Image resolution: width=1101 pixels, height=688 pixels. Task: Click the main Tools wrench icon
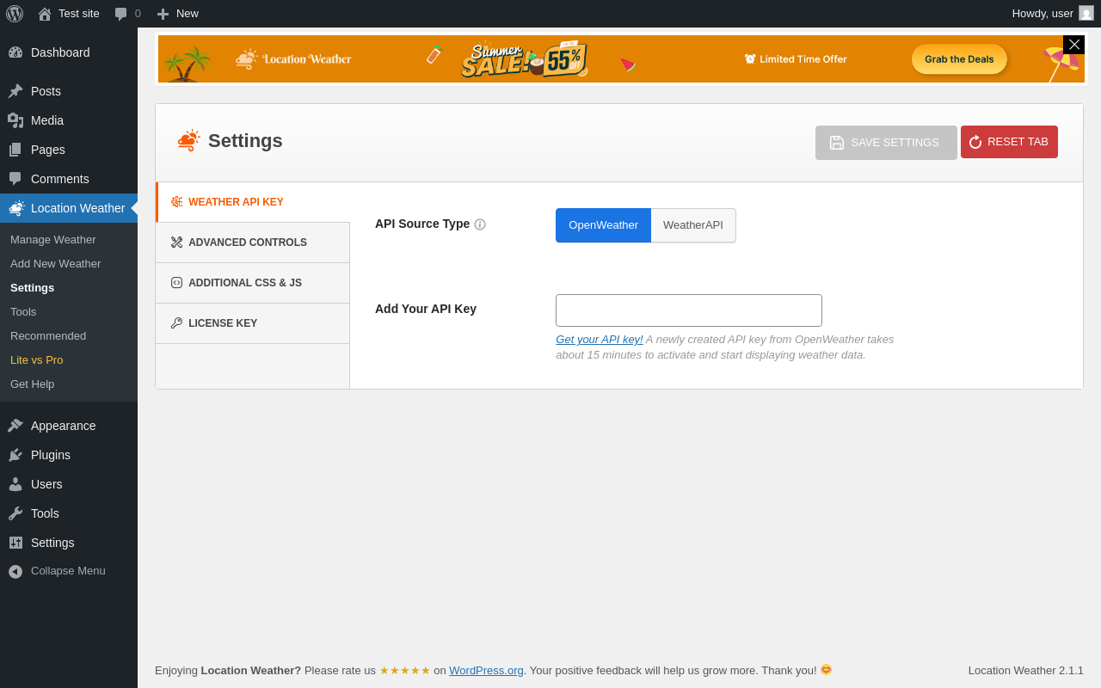click(x=15, y=513)
